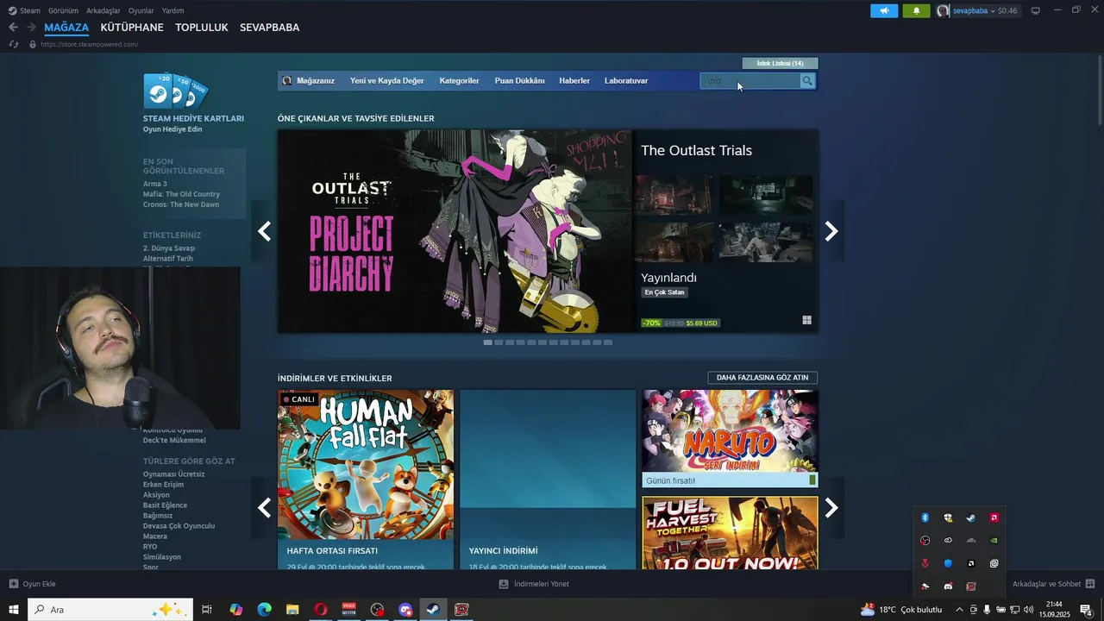Open the Human Fall Flat sale card

coord(366,480)
